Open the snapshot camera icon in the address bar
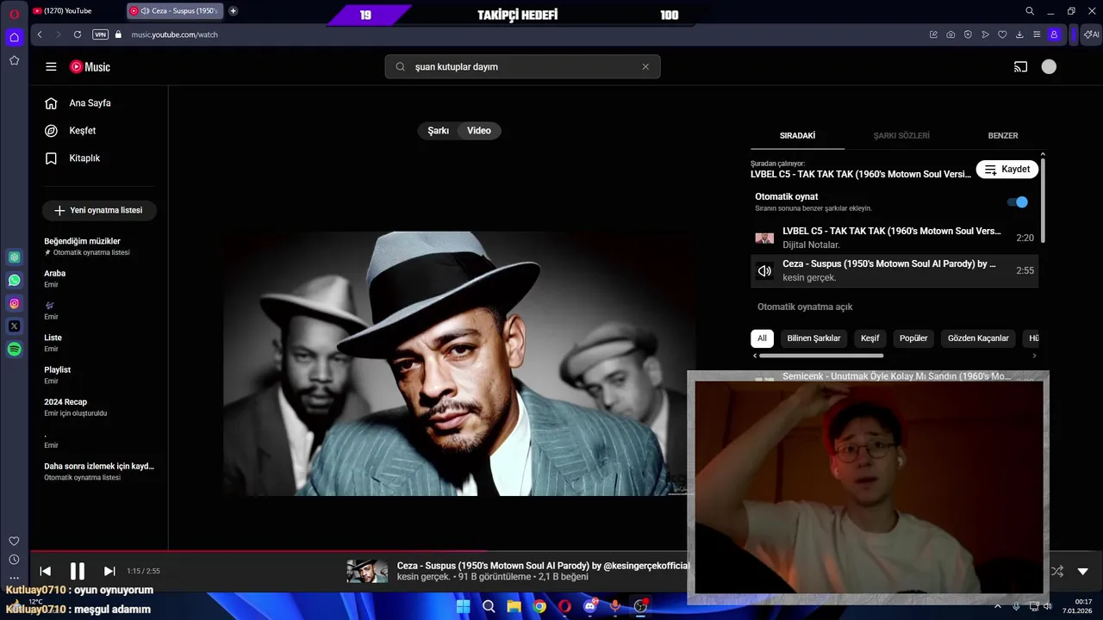This screenshot has width=1103, height=620. click(x=950, y=34)
